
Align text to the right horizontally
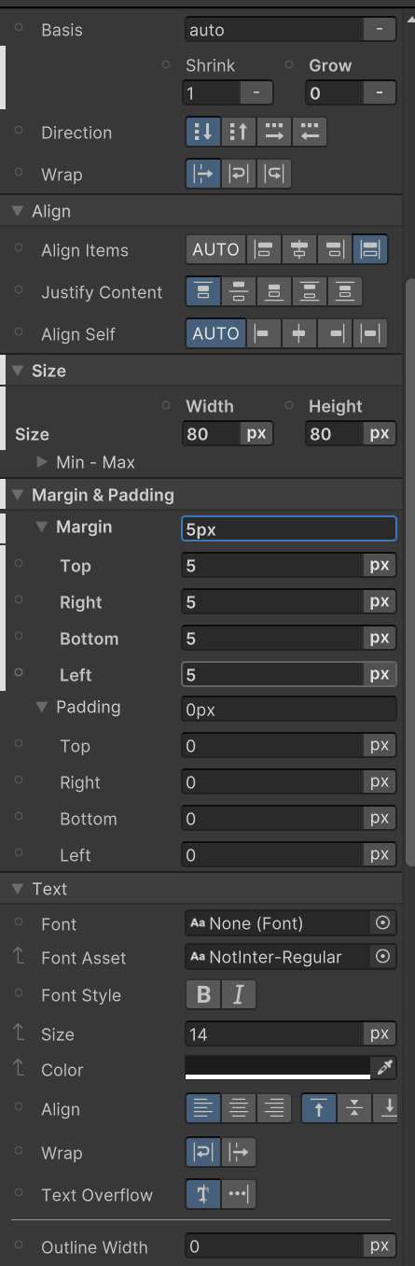pyautogui.click(x=274, y=1109)
